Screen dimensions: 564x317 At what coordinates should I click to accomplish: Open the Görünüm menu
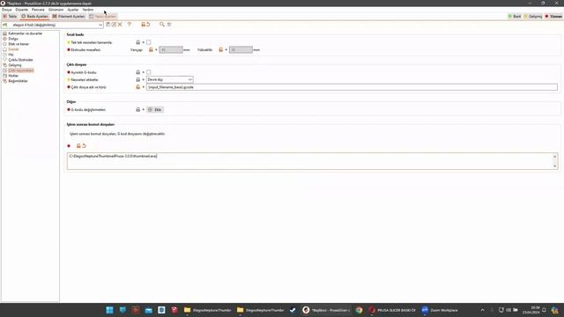point(56,10)
